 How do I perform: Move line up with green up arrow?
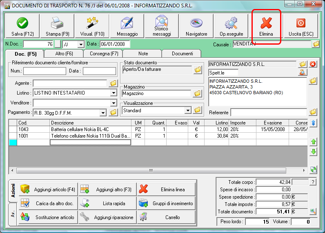click(314, 142)
